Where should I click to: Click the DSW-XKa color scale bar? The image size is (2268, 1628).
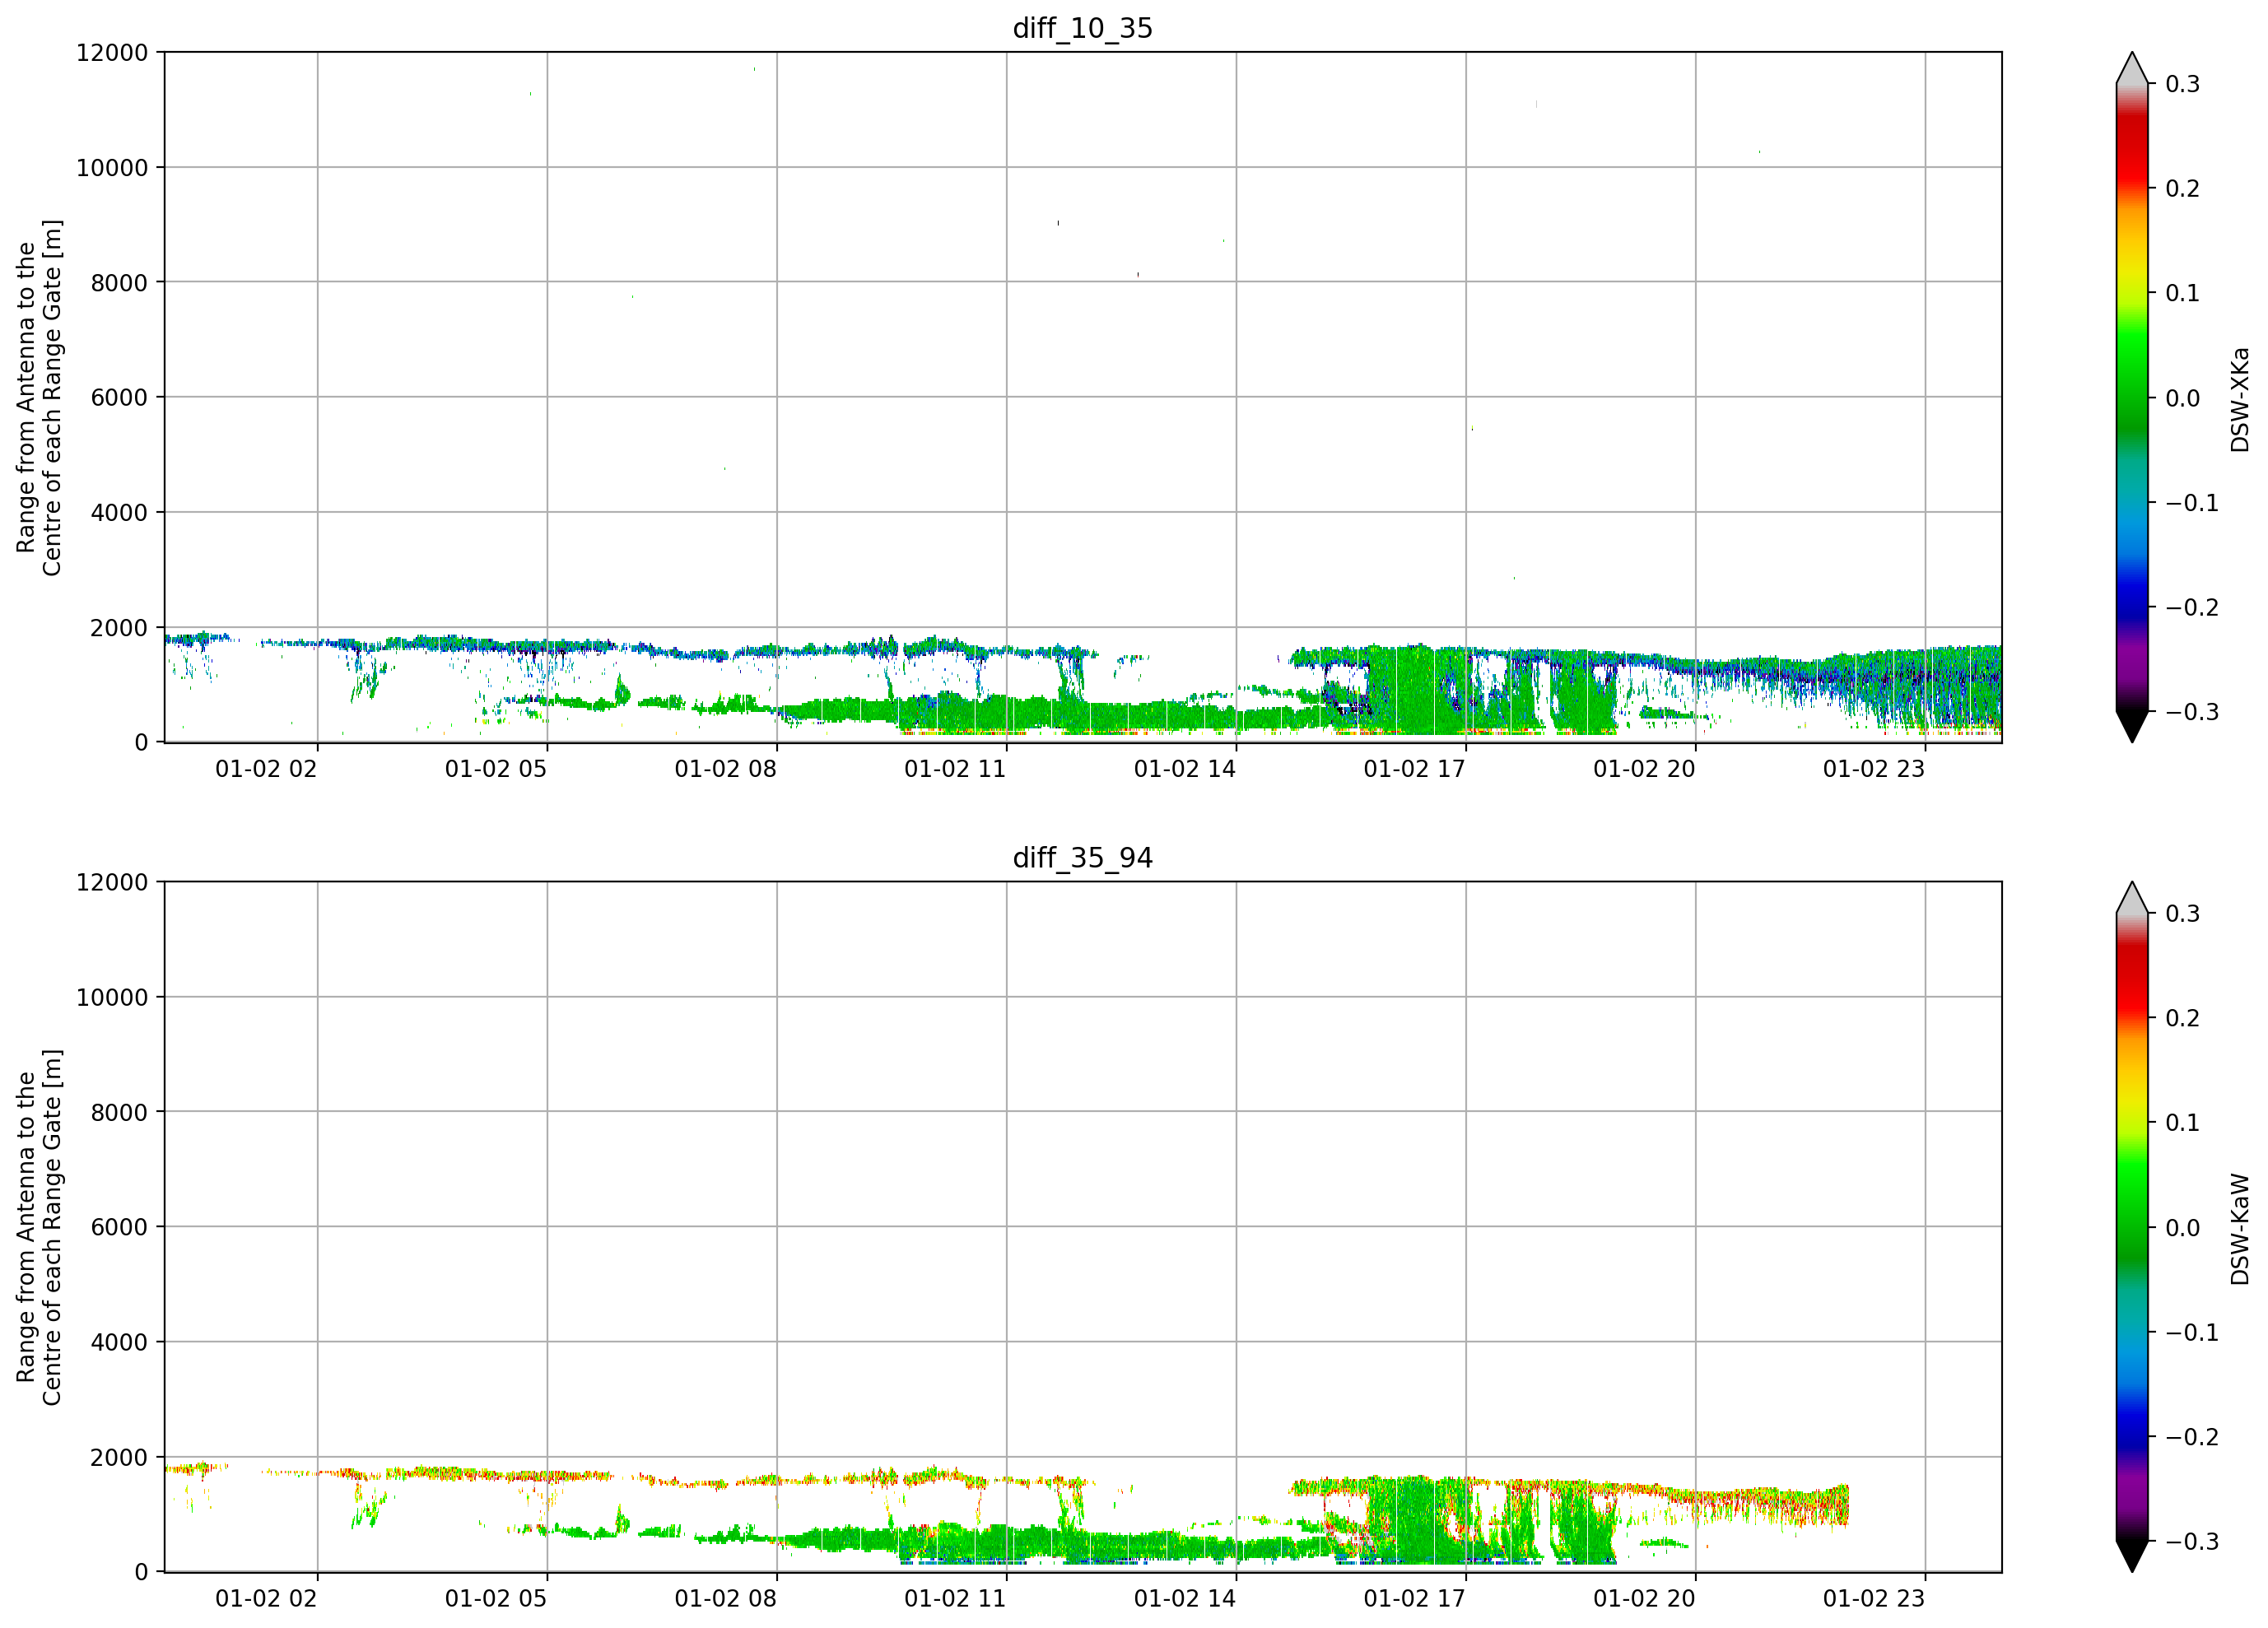(2132, 397)
